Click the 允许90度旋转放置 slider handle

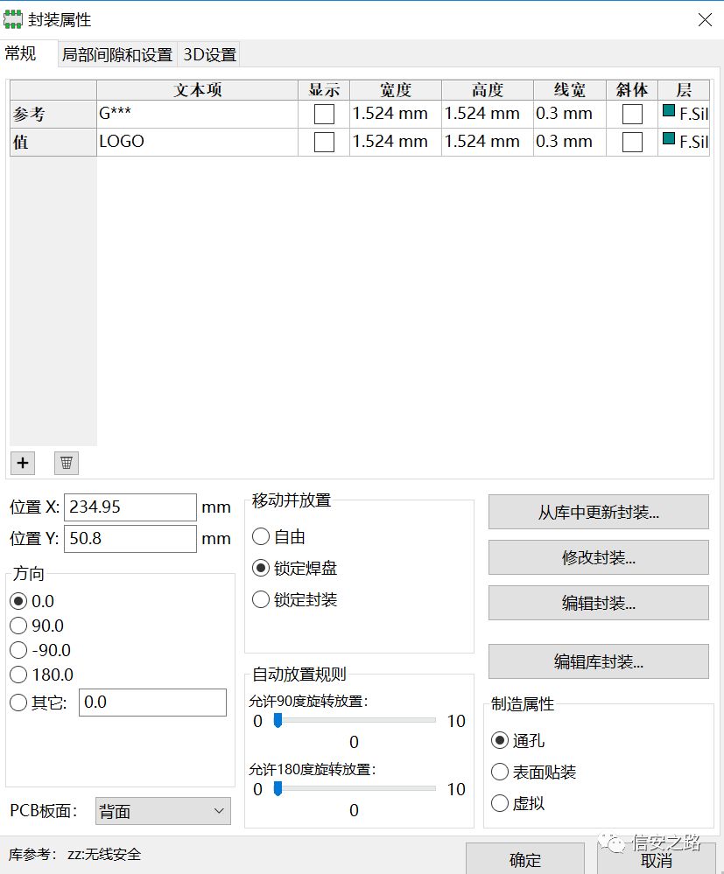(x=278, y=721)
